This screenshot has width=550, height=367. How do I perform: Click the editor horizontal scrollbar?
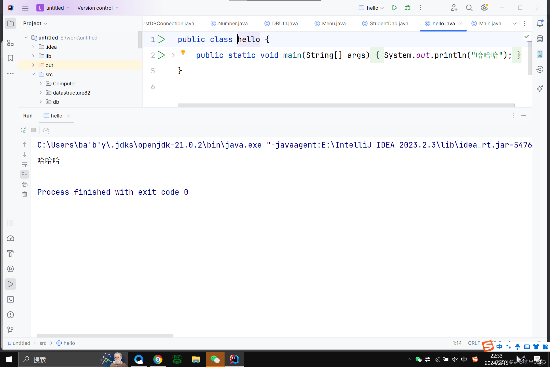pos(346,105)
